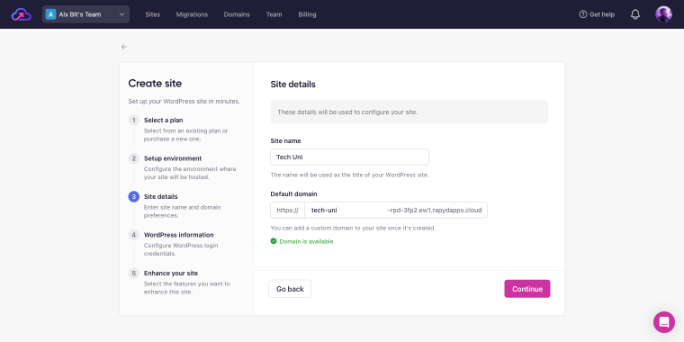Select step 1 number circle
The height and width of the screenshot is (342, 684).
click(133, 120)
